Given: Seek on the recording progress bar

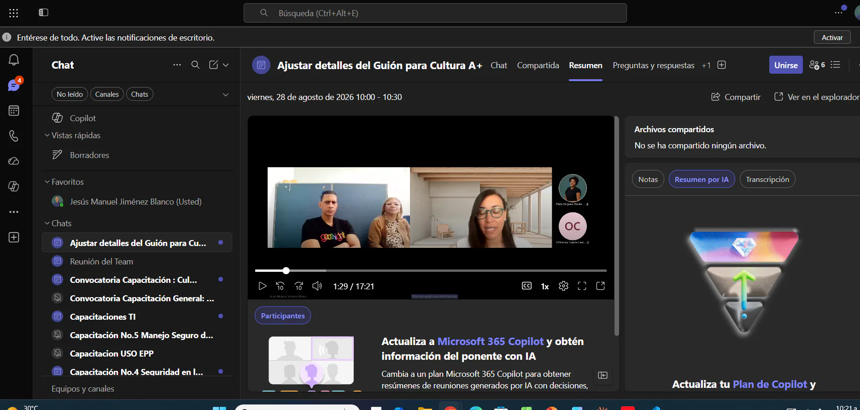Looking at the screenshot, I should tap(431, 270).
